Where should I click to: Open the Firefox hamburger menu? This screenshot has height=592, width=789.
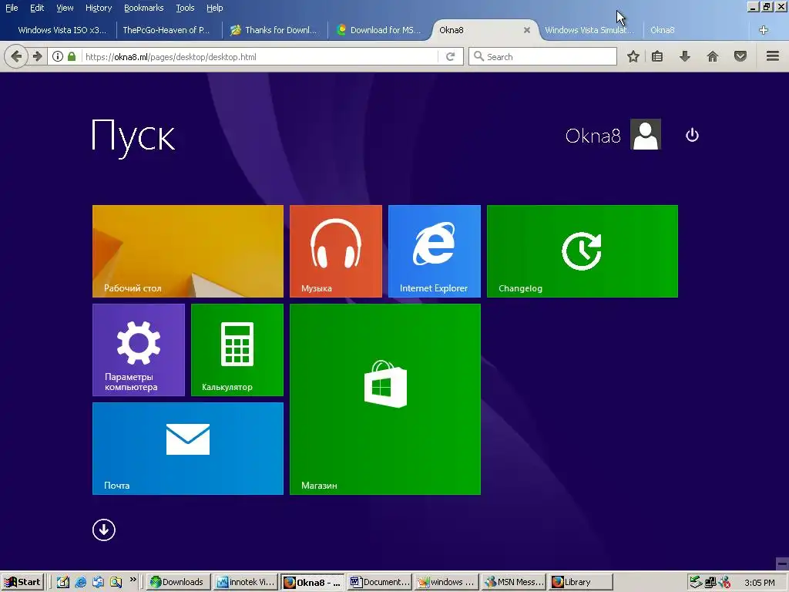[x=773, y=56]
